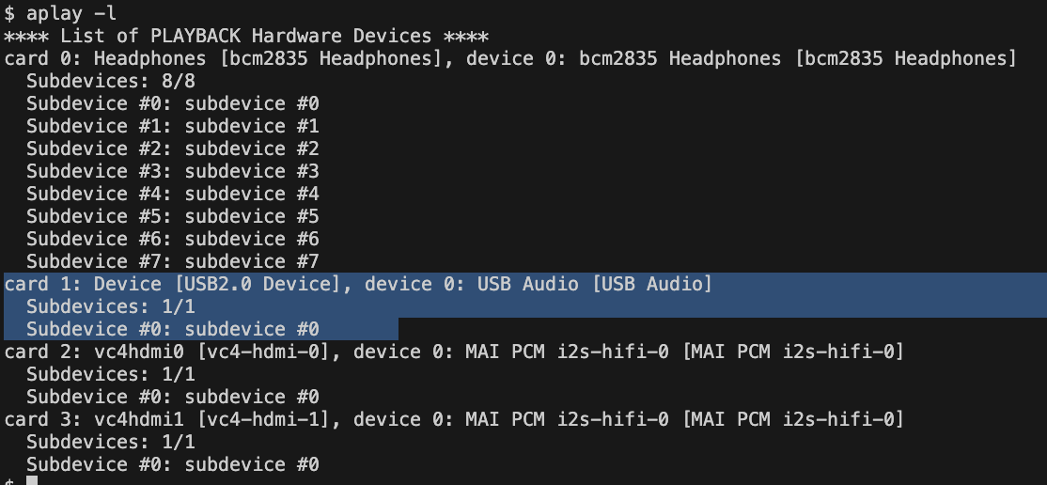Focus the terminal cursor at the bottom prompt

click(x=32, y=480)
